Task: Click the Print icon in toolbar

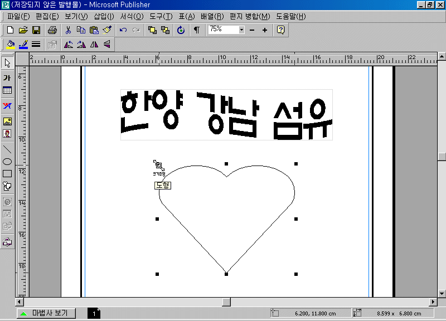Action: 52,30
